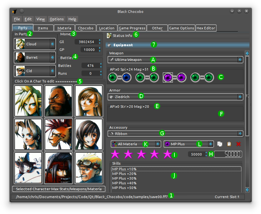Switch to the Other tab

(157, 28)
